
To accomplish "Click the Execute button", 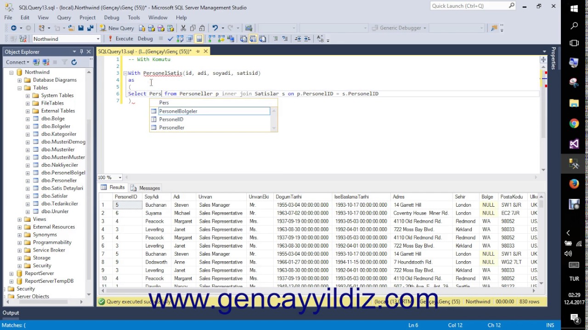I will point(120,39).
